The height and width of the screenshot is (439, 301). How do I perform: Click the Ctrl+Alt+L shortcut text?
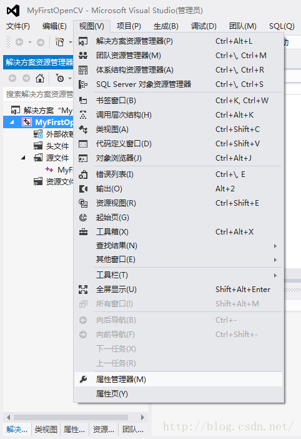234,41
